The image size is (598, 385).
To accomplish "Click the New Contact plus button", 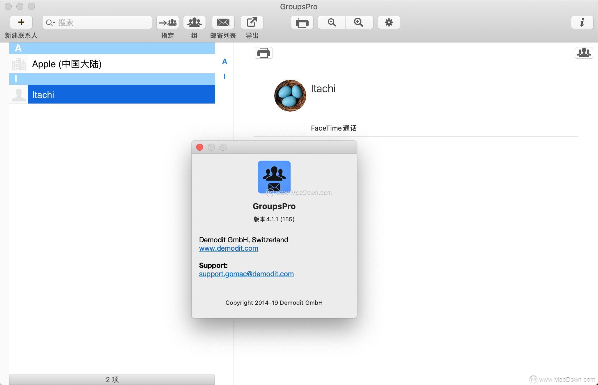I will coord(21,22).
